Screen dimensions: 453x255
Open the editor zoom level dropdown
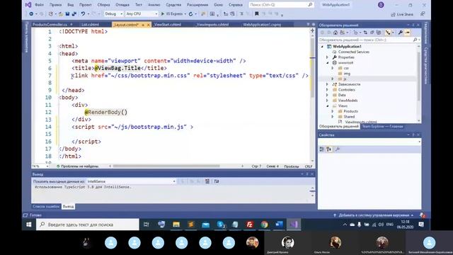[x=40, y=166]
